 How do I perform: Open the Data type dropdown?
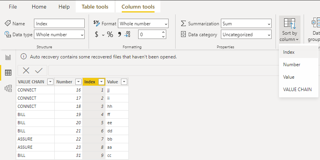[x=59, y=35]
